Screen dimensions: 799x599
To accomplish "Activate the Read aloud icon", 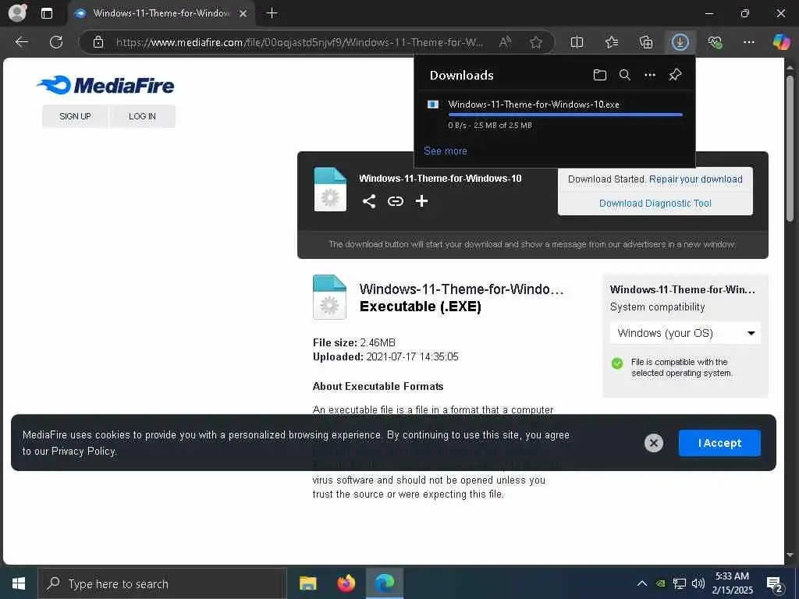I will pos(505,42).
